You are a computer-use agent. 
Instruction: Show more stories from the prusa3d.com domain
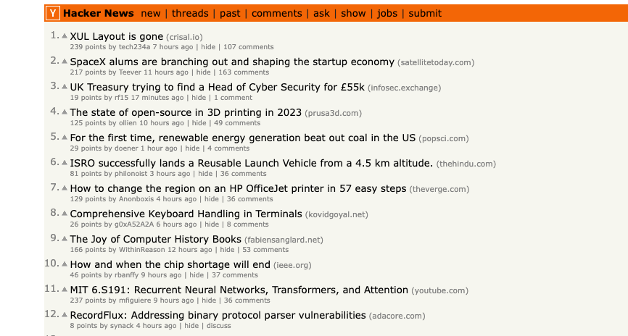tap(333, 113)
